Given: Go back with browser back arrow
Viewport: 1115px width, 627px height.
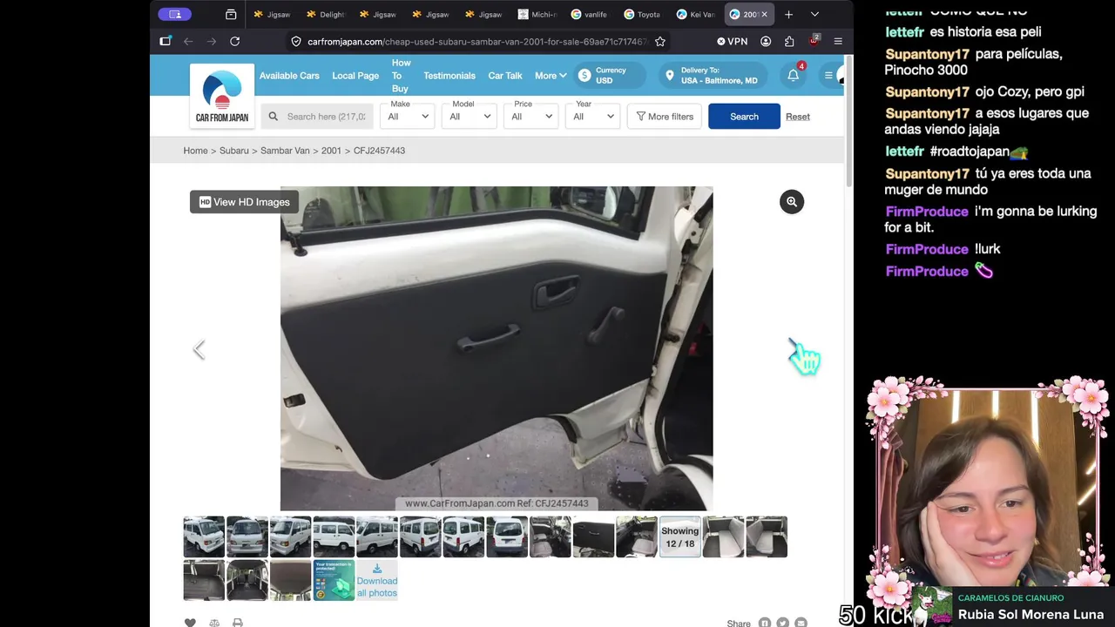Looking at the screenshot, I should click(x=188, y=41).
